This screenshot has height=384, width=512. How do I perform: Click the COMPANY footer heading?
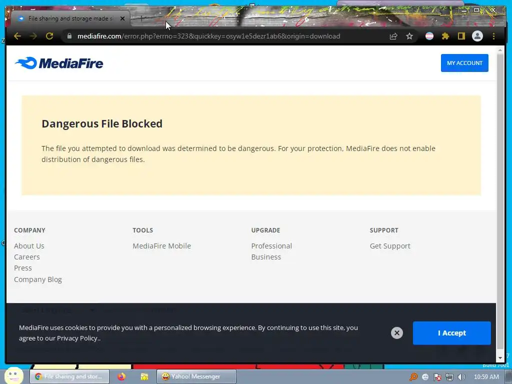(29, 230)
